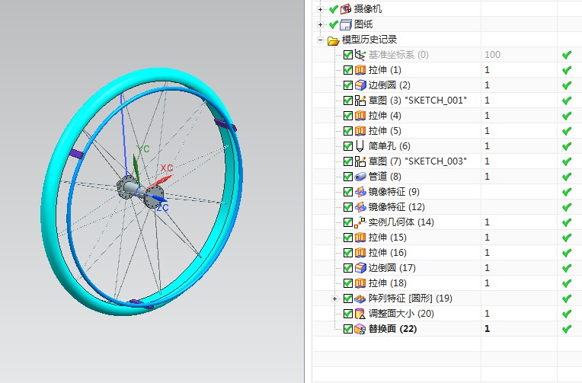Uncheck the 简单孔 (6) checkbox
Viewport: 582px width, 383px height.
pos(348,146)
